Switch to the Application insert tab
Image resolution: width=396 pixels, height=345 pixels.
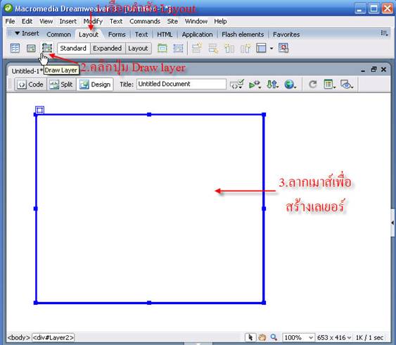point(197,34)
